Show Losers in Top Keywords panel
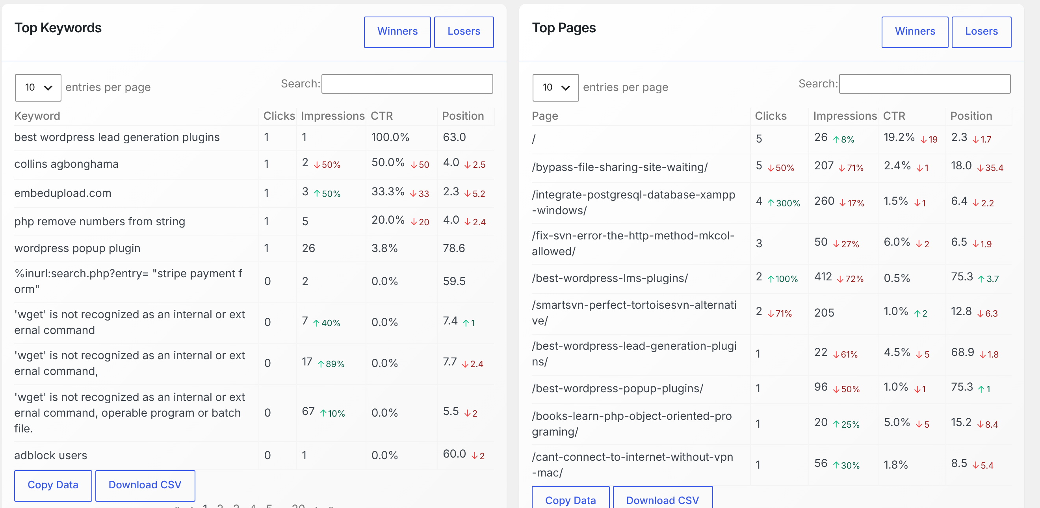 tap(464, 32)
